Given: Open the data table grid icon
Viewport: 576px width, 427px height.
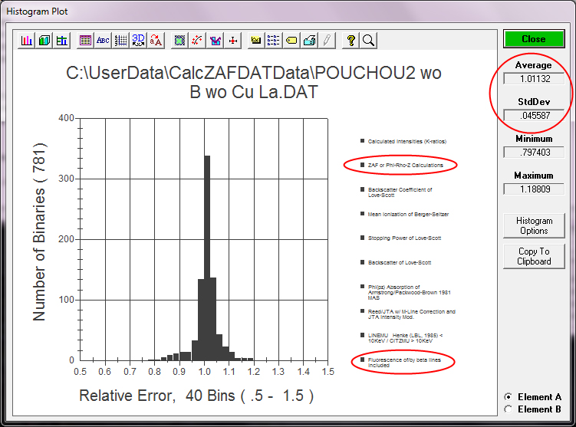Looking at the screenshot, I should click(x=85, y=41).
